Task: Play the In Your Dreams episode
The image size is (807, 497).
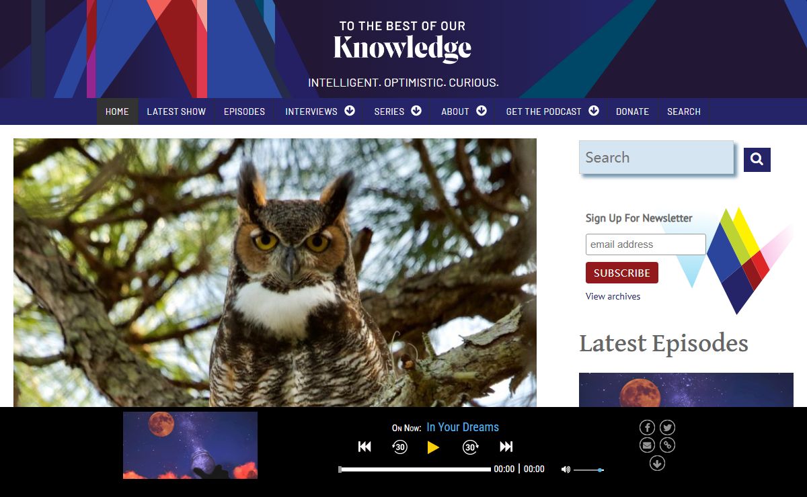Action: pos(433,447)
